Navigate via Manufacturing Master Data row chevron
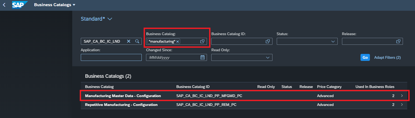 tap(402, 96)
